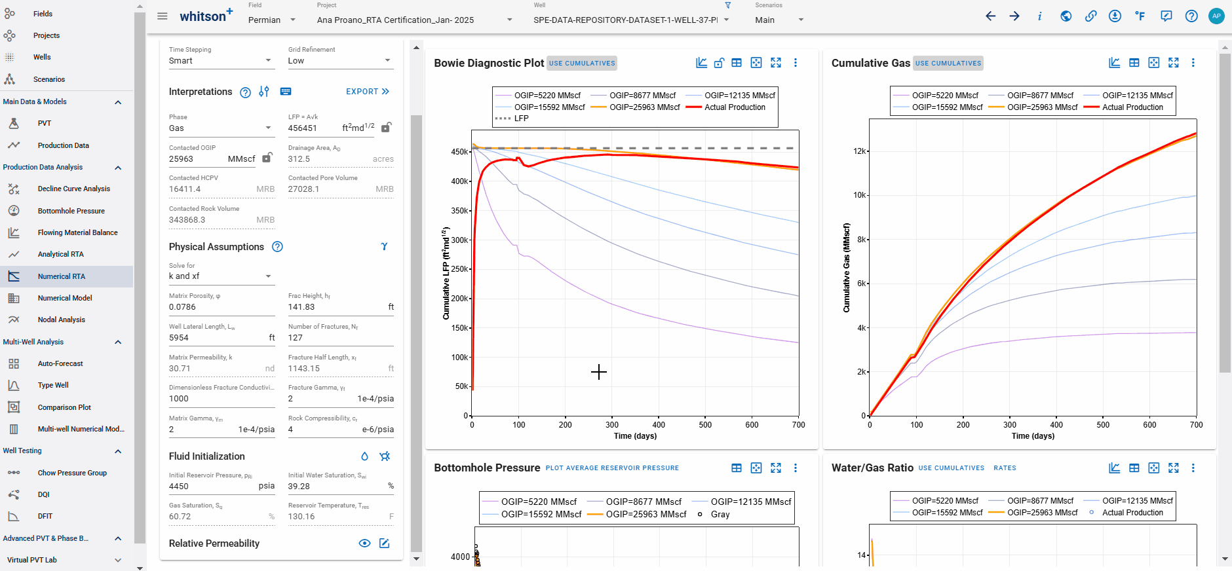Image resolution: width=1232 pixels, height=571 pixels.
Task: Click the download circle icon in top bar
Action: coord(1115,16)
